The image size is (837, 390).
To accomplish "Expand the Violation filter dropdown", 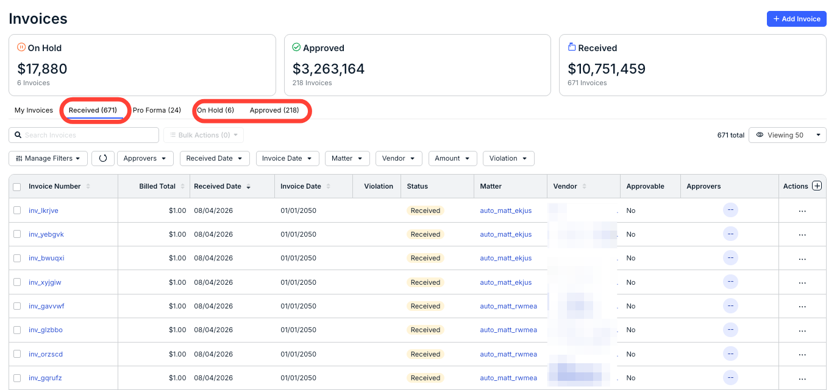I will 508,158.
